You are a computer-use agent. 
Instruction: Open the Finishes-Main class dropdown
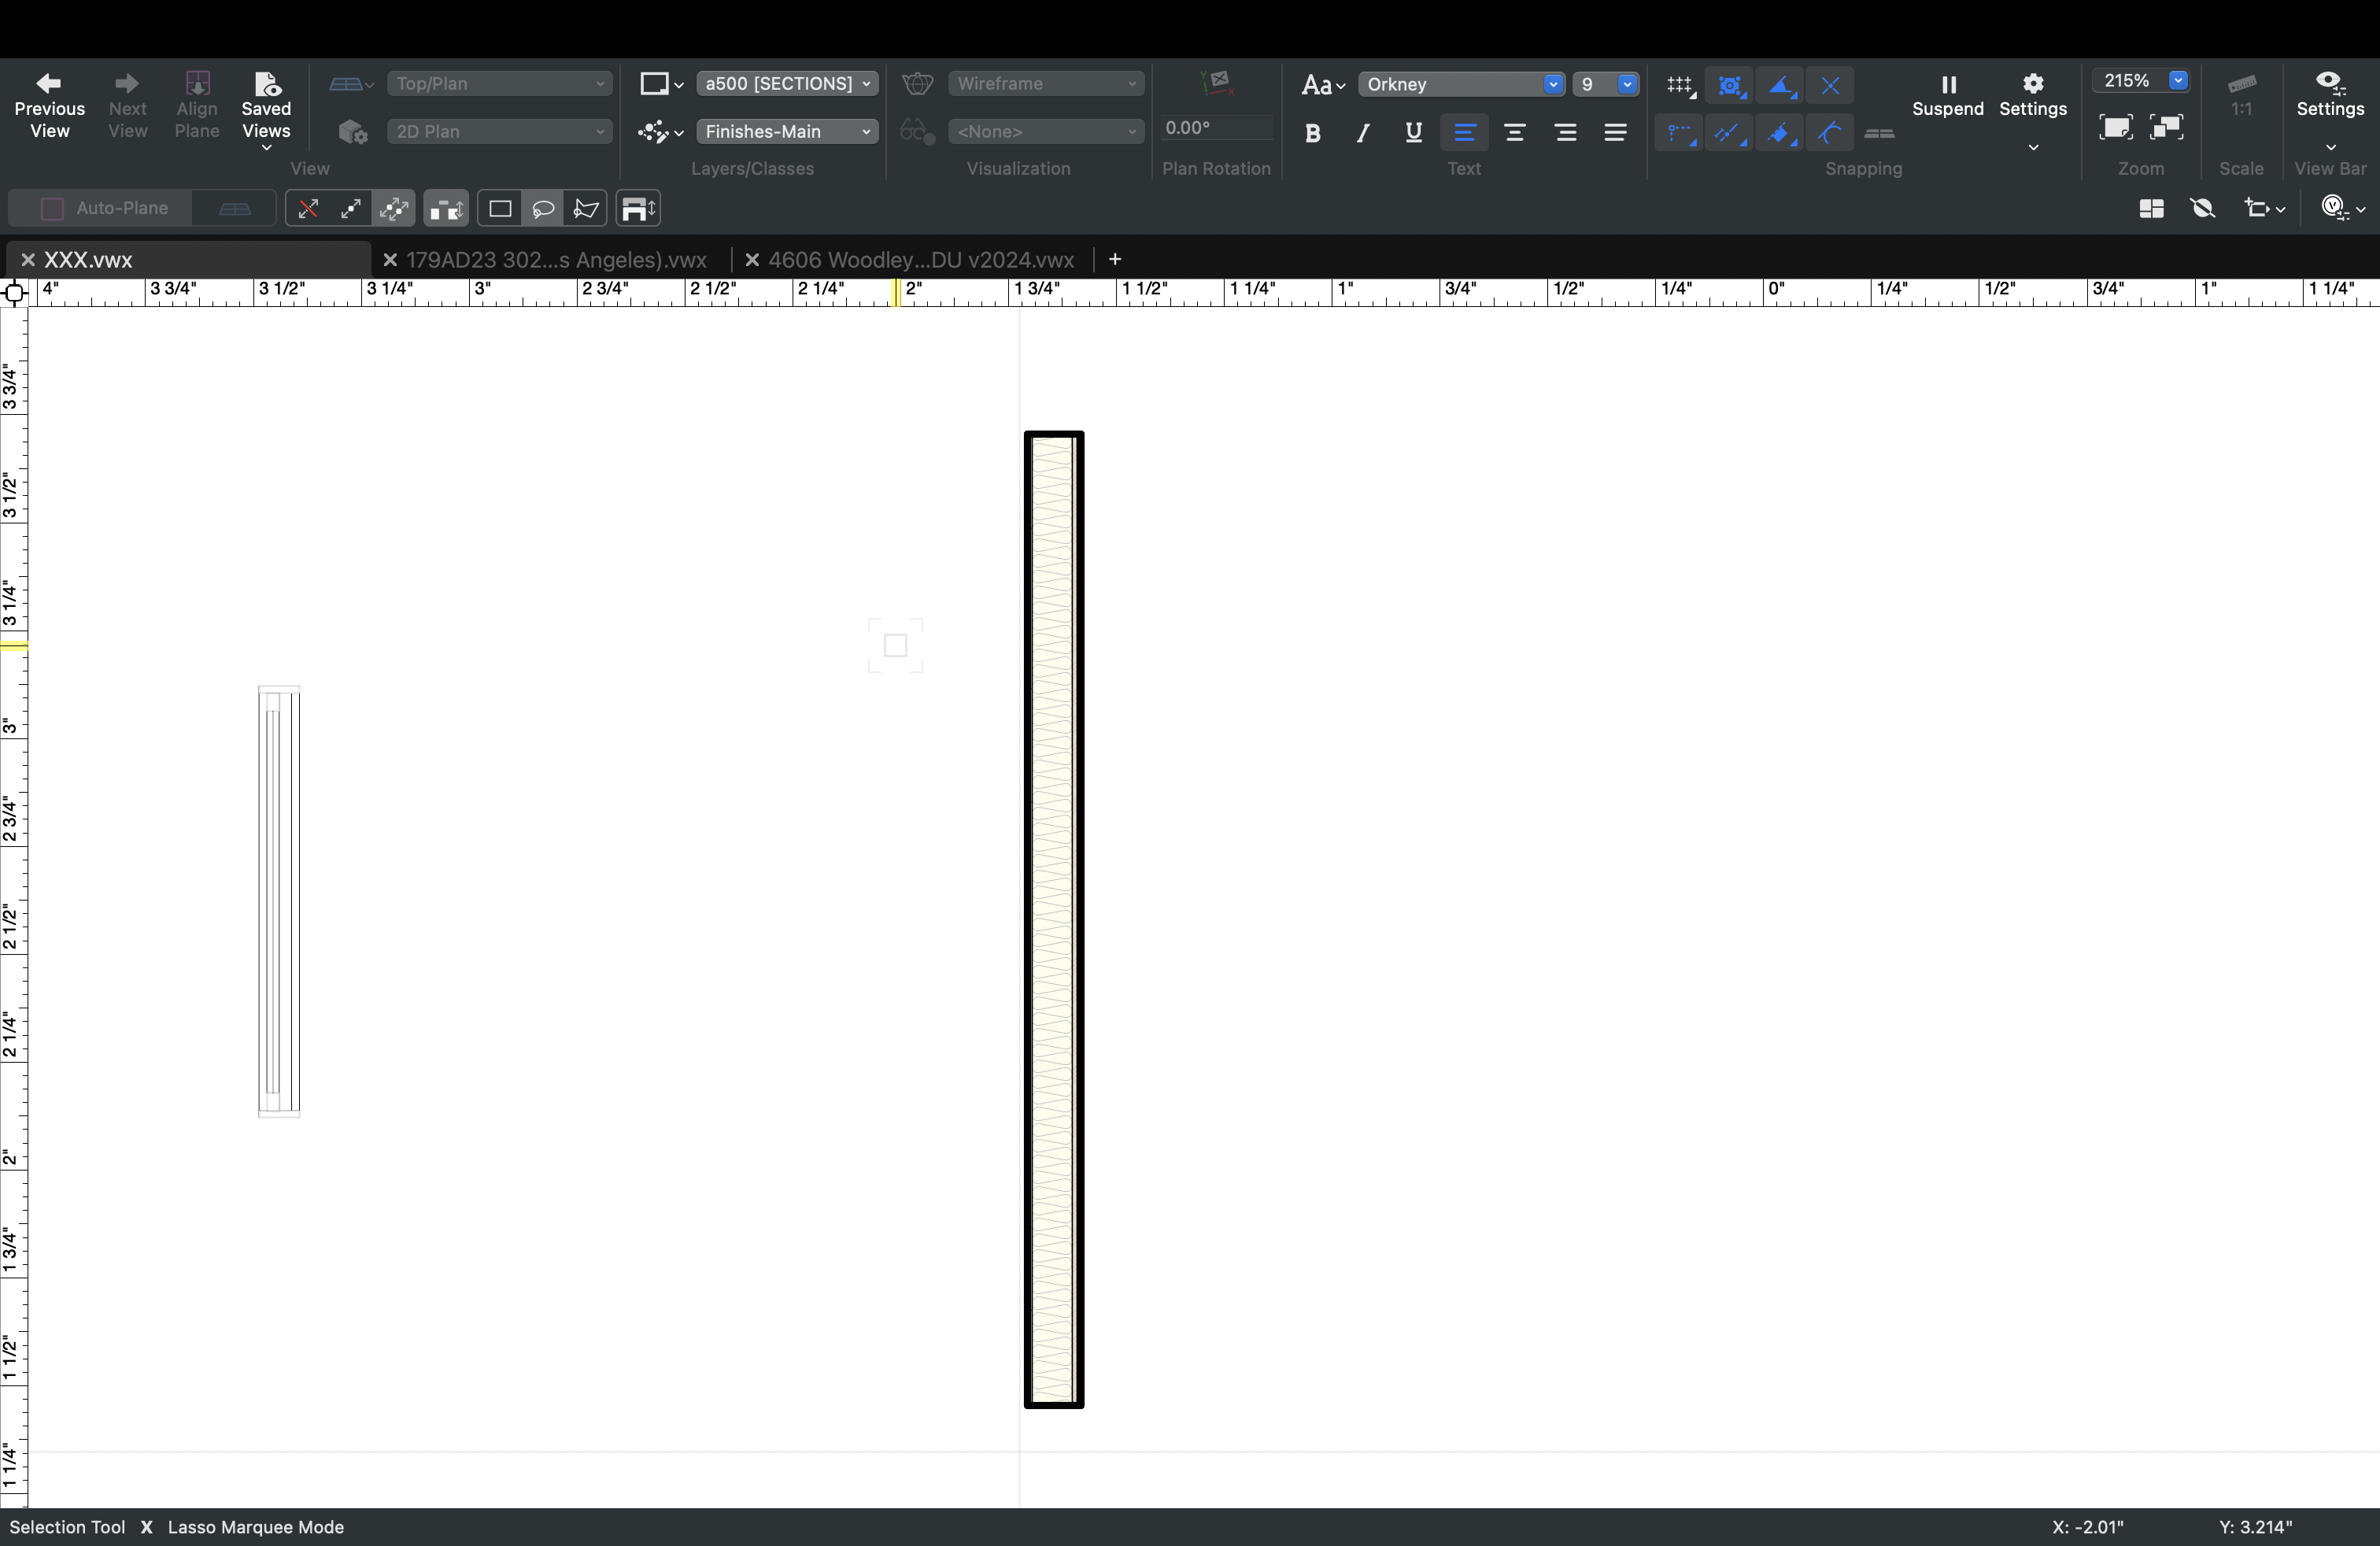point(786,131)
